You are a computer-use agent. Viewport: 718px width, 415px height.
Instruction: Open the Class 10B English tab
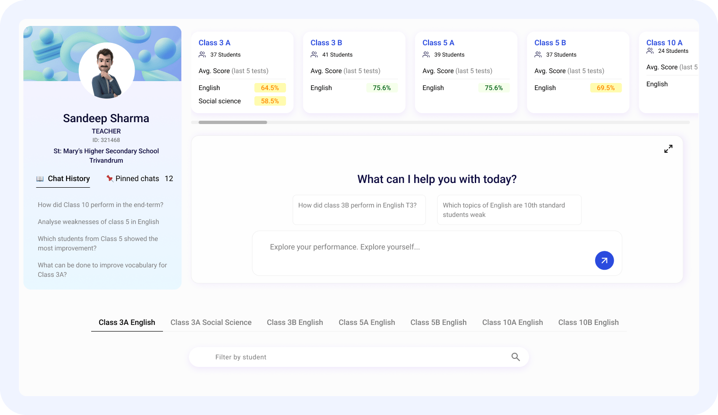[588, 323]
